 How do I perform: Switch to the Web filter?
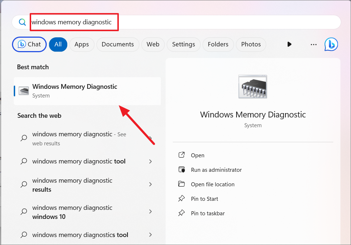click(x=153, y=44)
